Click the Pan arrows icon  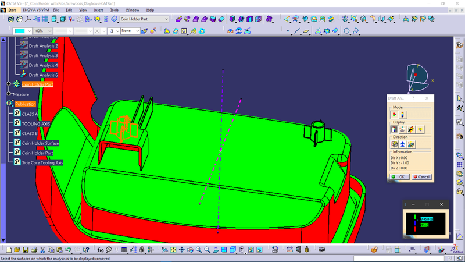[x=181, y=250]
